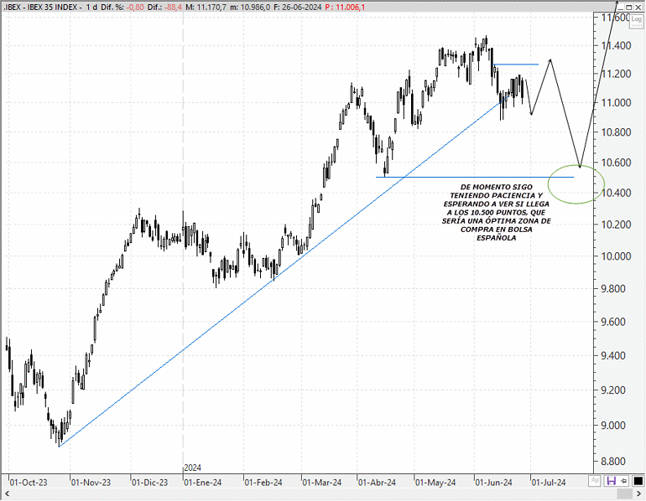Click the '01-Mar-24' date axis label
Image resolution: width=646 pixels, height=501 pixels.
[322, 483]
